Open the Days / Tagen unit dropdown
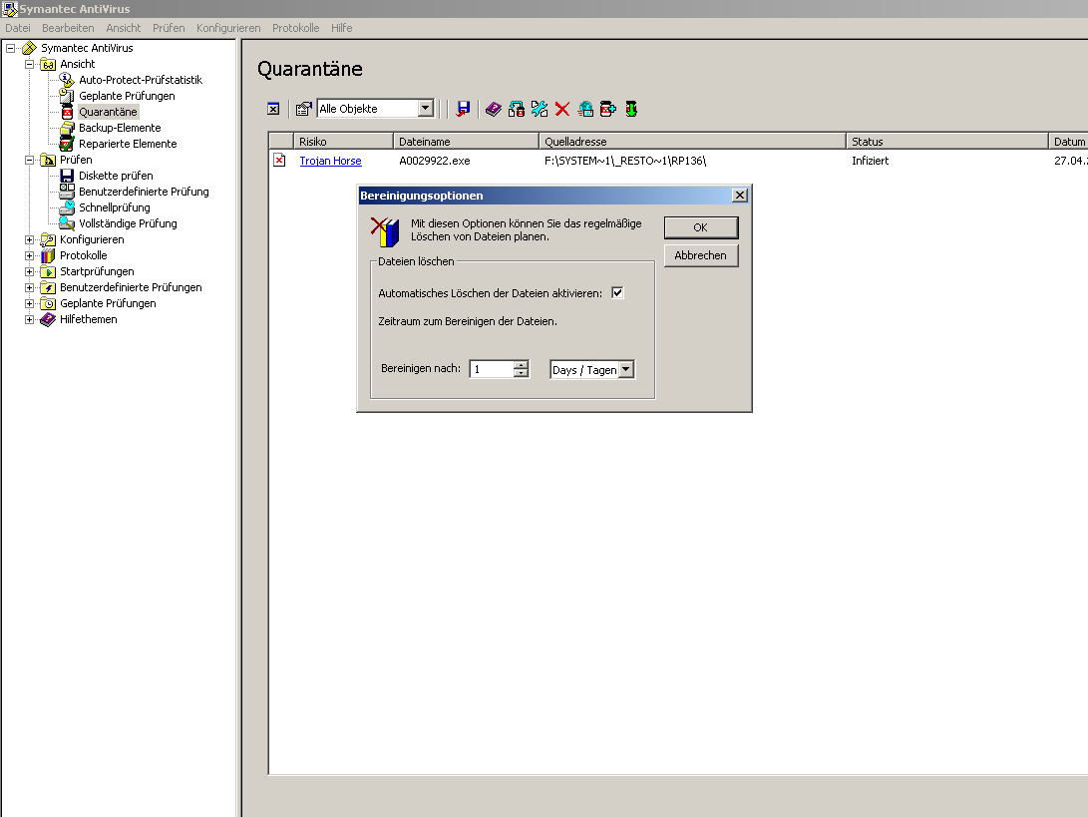 click(626, 369)
